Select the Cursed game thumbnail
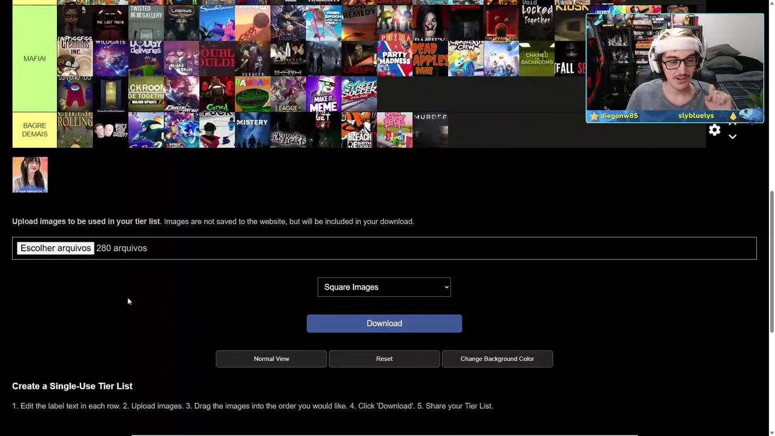Image resolution: width=775 pixels, height=436 pixels. click(217, 94)
